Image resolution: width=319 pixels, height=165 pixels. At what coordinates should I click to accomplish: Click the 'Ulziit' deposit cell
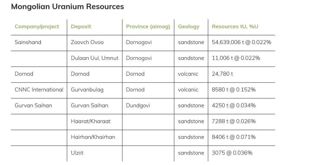[77, 153]
